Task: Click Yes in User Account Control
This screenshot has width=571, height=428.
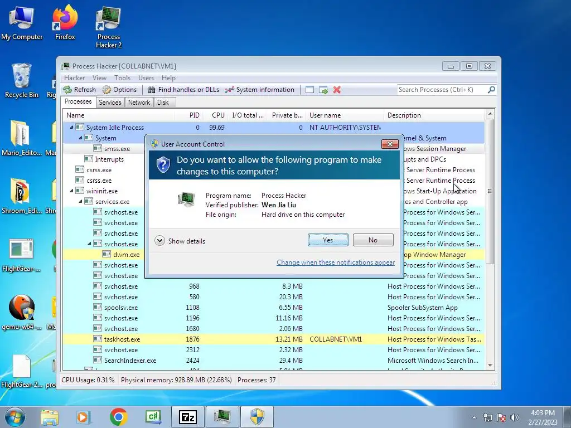Action: [328, 240]
